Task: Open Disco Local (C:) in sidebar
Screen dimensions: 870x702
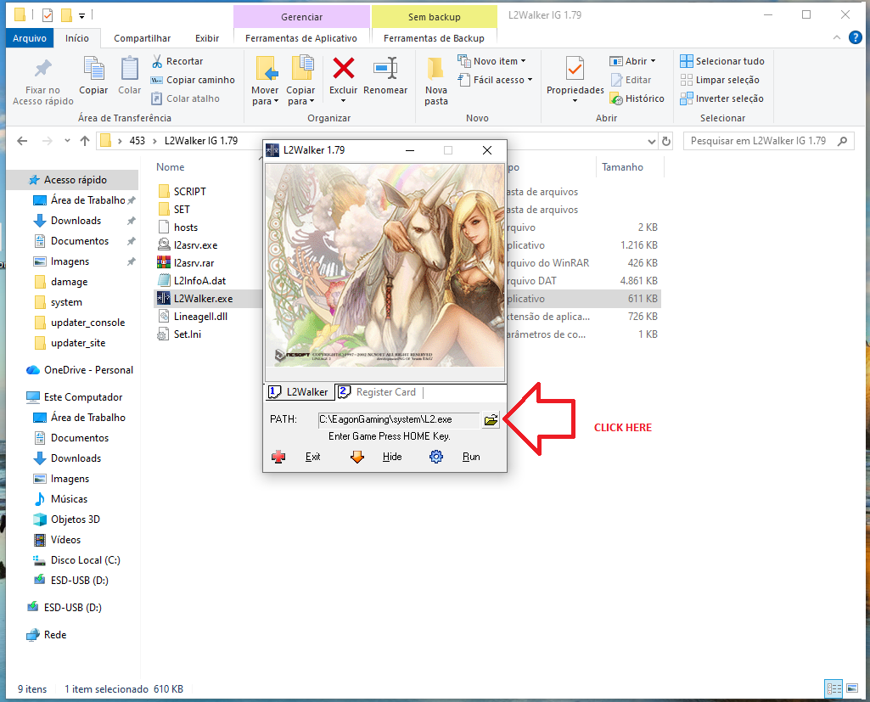Action: click(x=86, y=560)
